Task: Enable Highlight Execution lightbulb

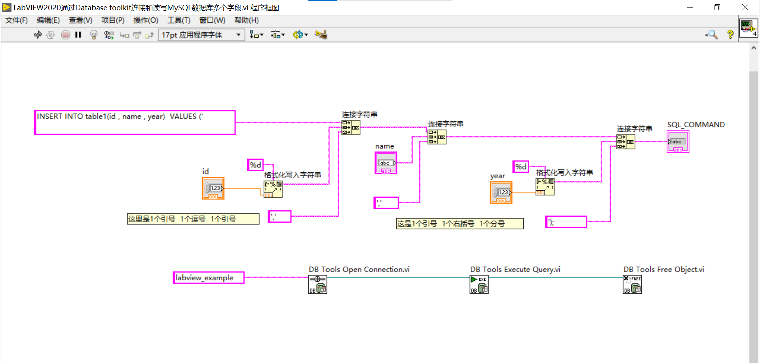Action: (x=93, y=35)
